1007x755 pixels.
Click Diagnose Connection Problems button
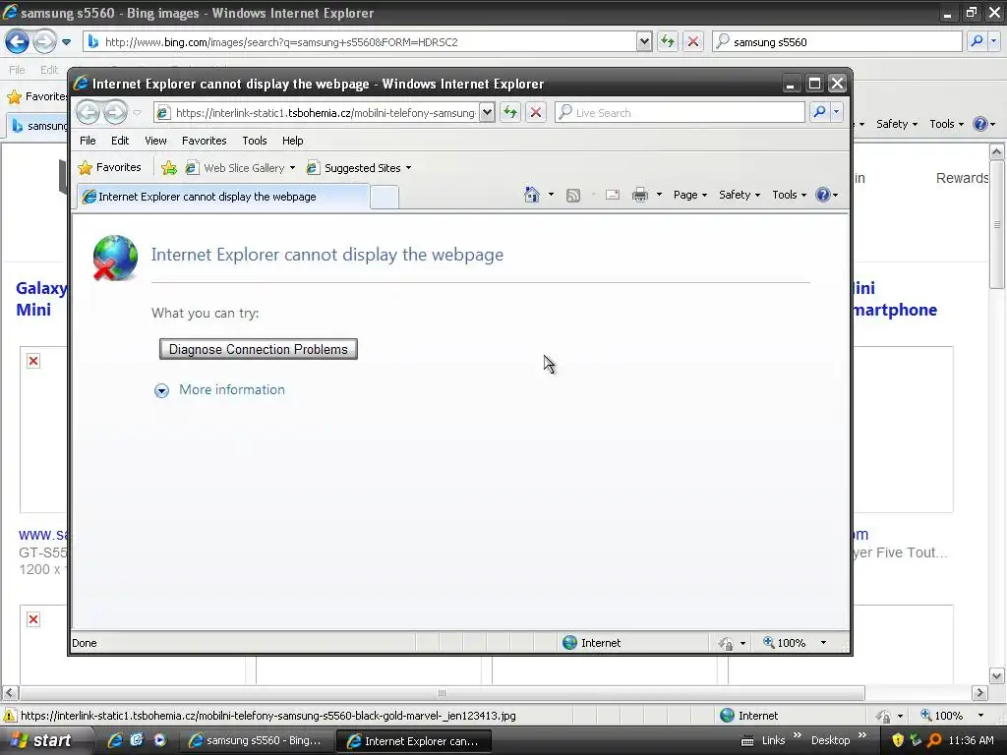coord(259,349)
